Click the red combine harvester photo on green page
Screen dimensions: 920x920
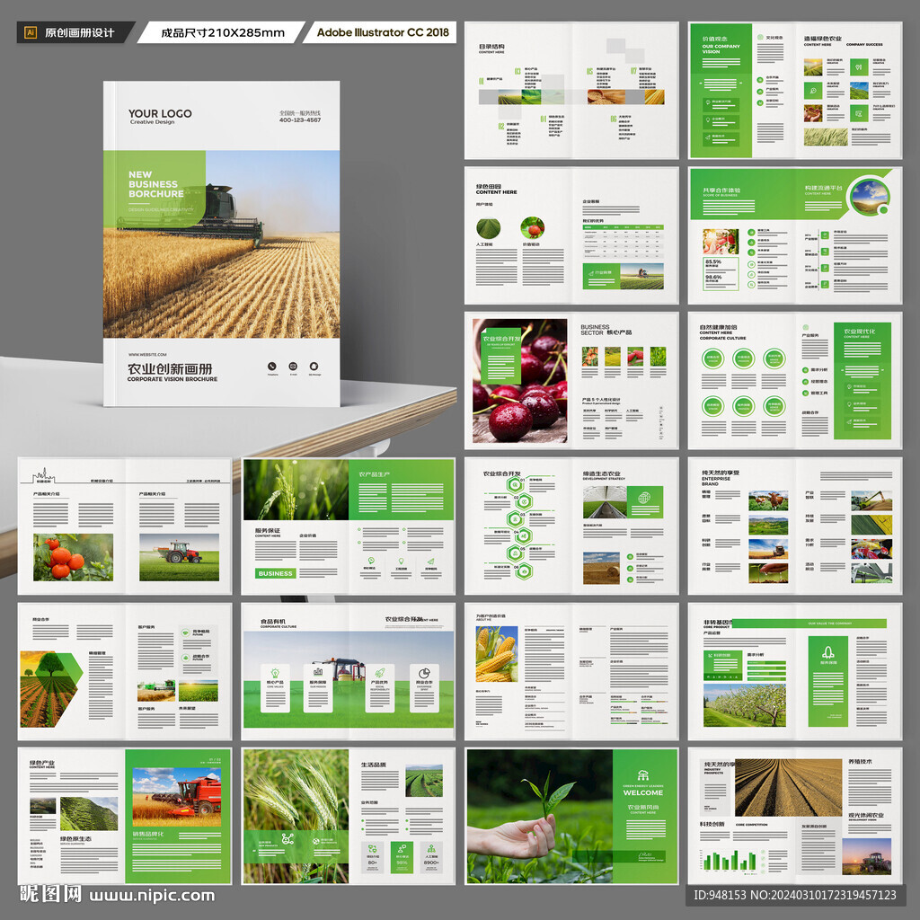[x=177, y=797]
